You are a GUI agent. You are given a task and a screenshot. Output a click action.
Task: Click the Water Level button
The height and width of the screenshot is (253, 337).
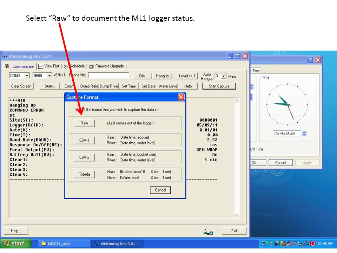coord(168,86)
